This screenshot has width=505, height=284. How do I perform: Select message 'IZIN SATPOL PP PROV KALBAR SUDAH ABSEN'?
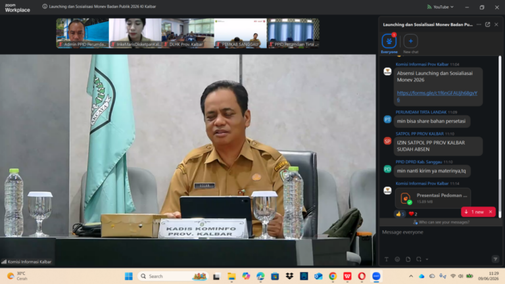pos(438,146)
